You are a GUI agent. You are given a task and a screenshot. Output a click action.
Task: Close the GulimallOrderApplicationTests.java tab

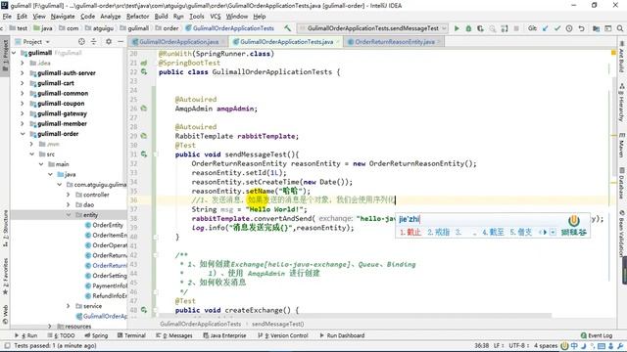click(x=338, y=41)
